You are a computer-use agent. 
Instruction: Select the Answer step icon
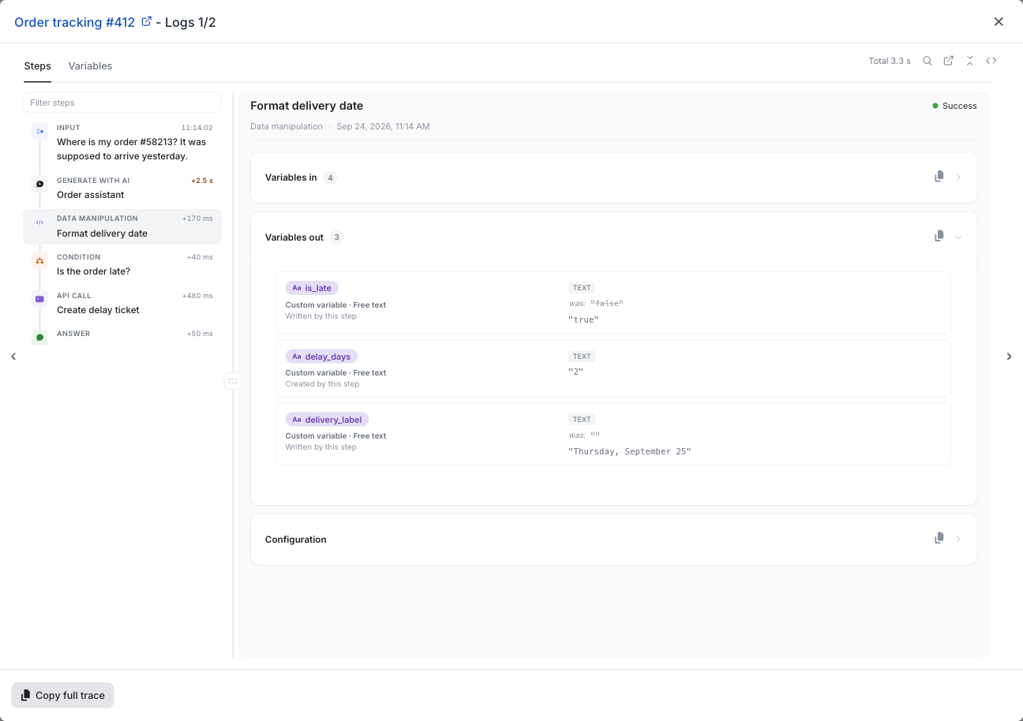click(39, 338)
